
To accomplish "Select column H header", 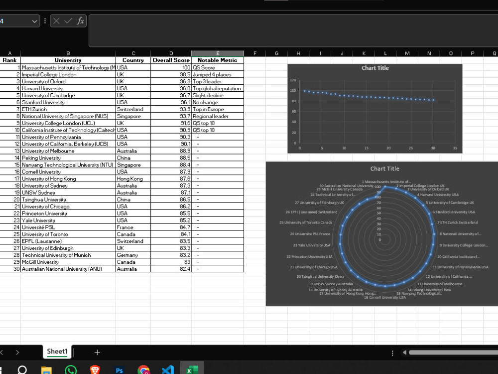I will coord(298,53).
